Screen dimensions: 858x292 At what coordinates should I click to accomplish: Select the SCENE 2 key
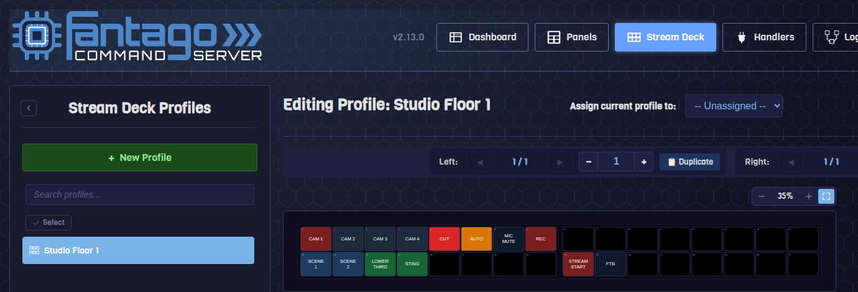348,264
